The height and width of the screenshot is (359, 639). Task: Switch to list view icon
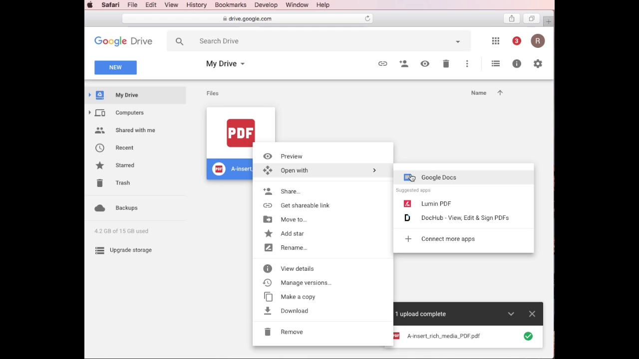(496, 64)
